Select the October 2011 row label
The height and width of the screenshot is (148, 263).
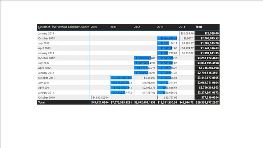(46, 78)
